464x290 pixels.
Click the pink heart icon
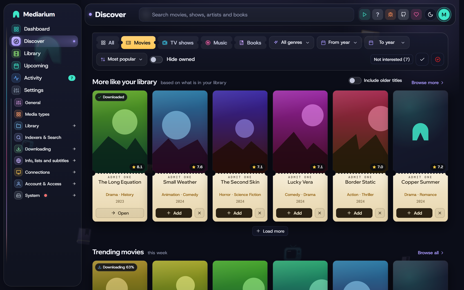click(x=416, y=15)
